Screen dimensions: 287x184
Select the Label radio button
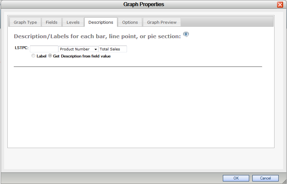[x=33, y=56]
